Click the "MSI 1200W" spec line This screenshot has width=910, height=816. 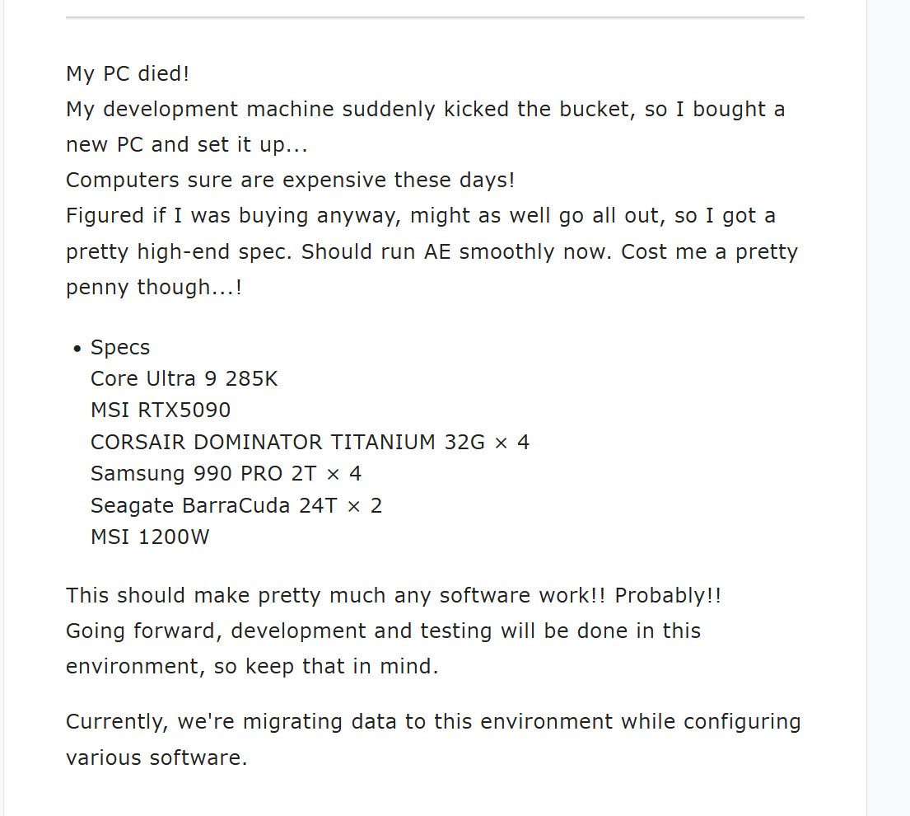(x=150, y=537)
